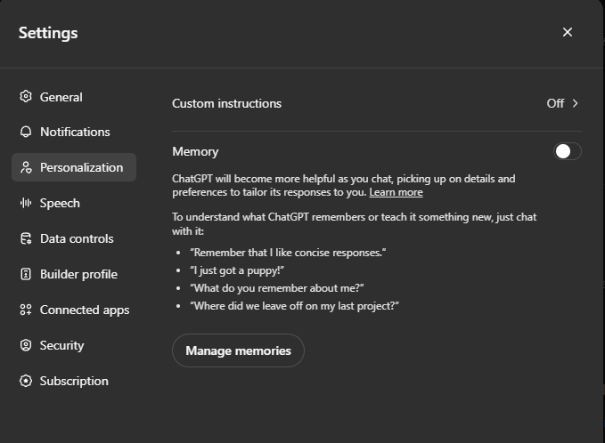Screen dimensions: 605x443
Task: Click the Connected apps grid icon
Action: [26, 310]
